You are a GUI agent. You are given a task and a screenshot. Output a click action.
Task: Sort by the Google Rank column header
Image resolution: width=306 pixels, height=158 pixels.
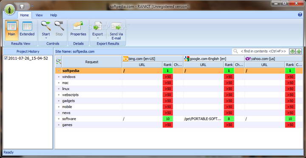[x=229, y=65]
